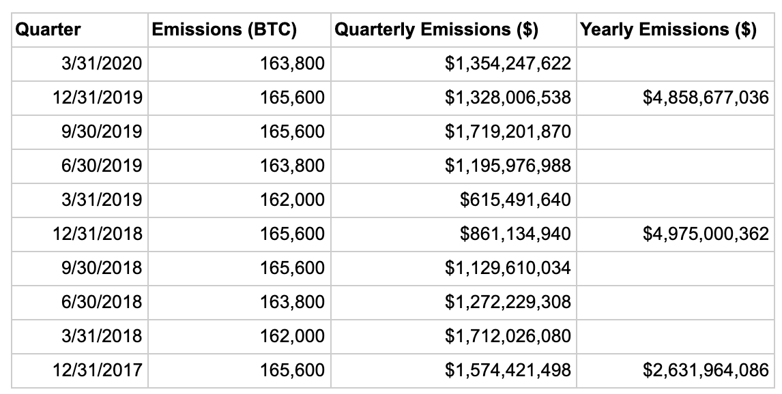The height and width of the screenshot is (394, 782).
Task: Click the $1,719,201,870 quarterly emissions cell
Action: 507,132
